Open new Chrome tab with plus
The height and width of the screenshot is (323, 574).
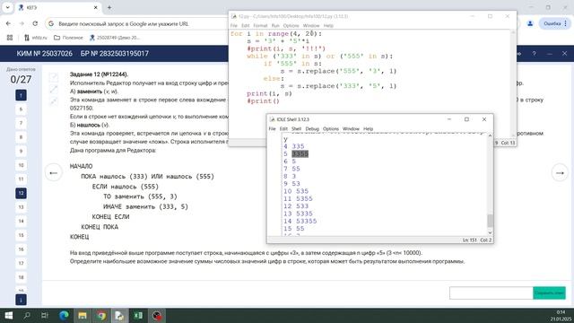coord(109,7)
